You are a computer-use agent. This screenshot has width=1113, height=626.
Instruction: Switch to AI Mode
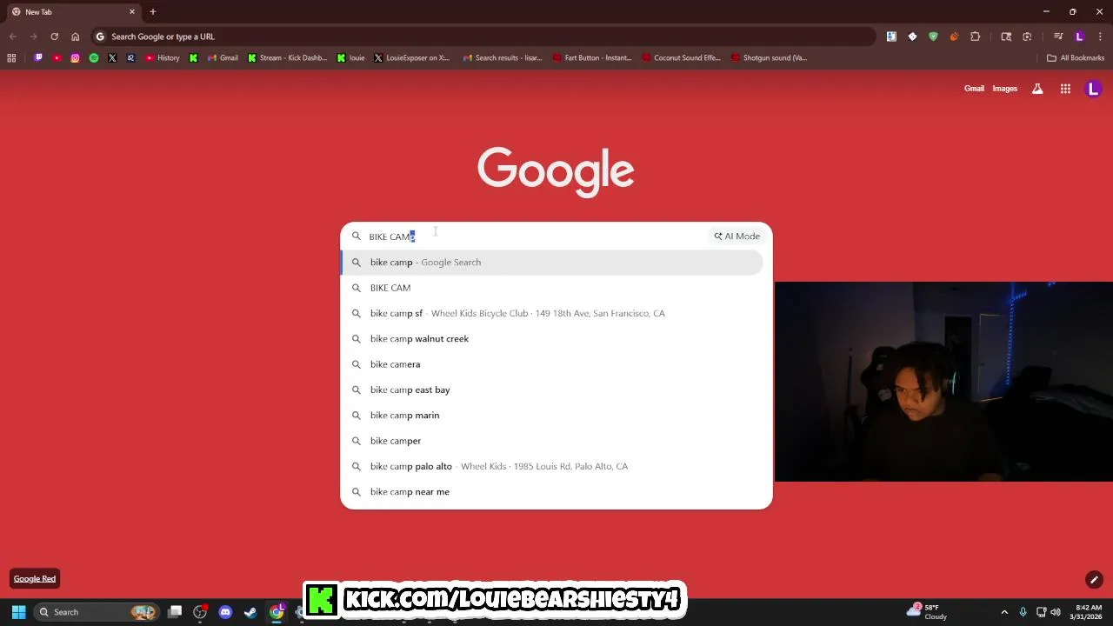pyautogui.click(x=736, y=236)
